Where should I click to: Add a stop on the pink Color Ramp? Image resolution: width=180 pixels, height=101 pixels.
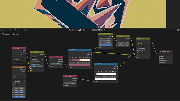[70, 57]
